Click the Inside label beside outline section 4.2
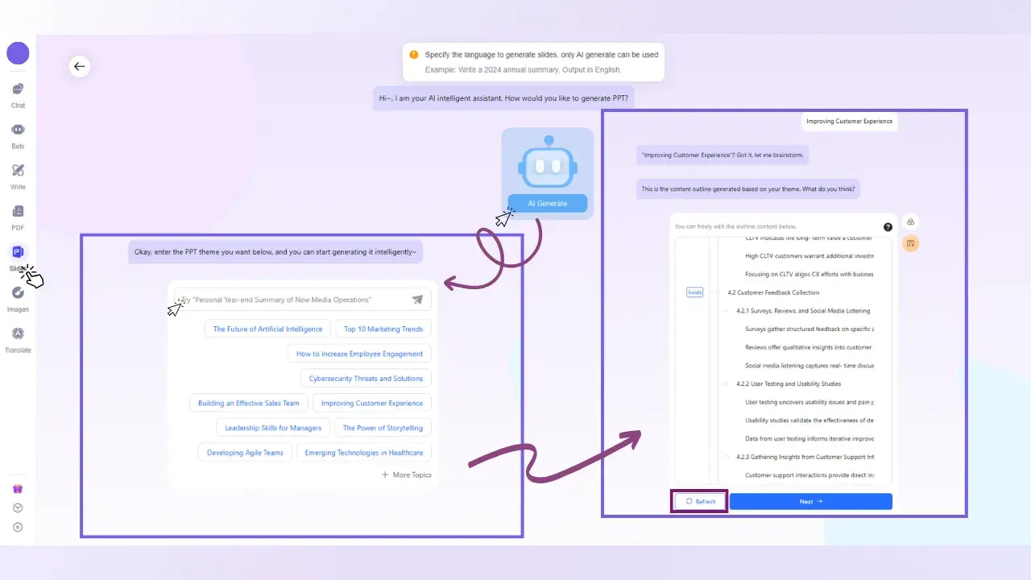Screen dimensions: 1031x580 point(694,292)
